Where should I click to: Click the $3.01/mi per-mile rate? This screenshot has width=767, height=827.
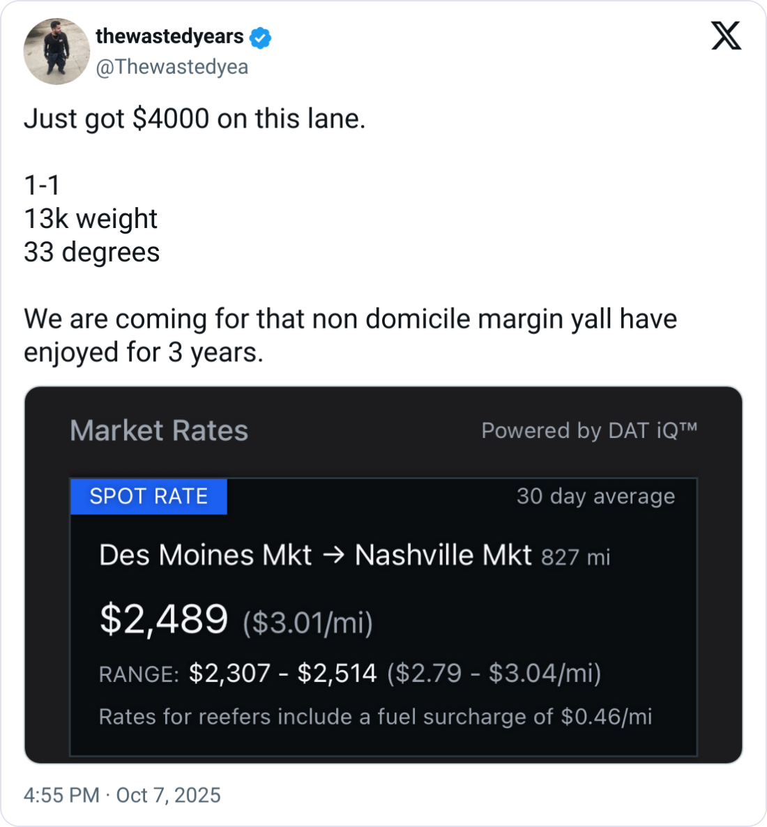click(x=307, y=622)
